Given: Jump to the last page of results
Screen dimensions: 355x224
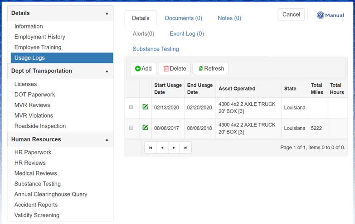Looking at the screenshot, I should pos(185,148).
